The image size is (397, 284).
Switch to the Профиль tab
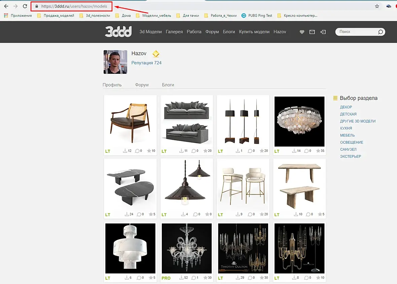[x=112, y=85]
